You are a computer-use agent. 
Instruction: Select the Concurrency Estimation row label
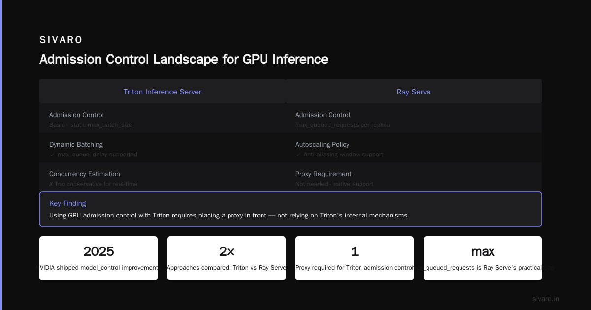pos(85,174)
